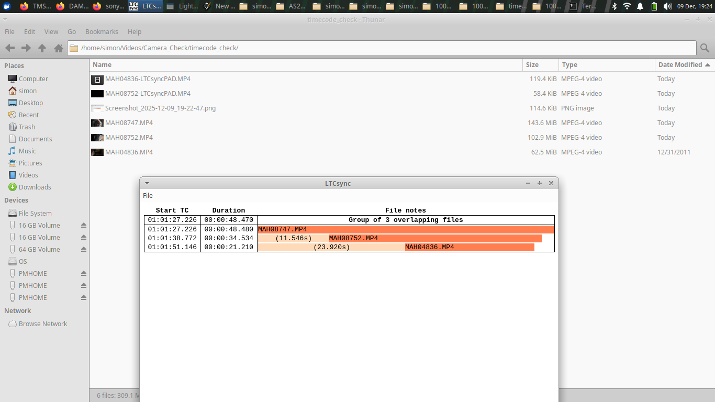Click the Bluetooth tray icon

[615, 6]
